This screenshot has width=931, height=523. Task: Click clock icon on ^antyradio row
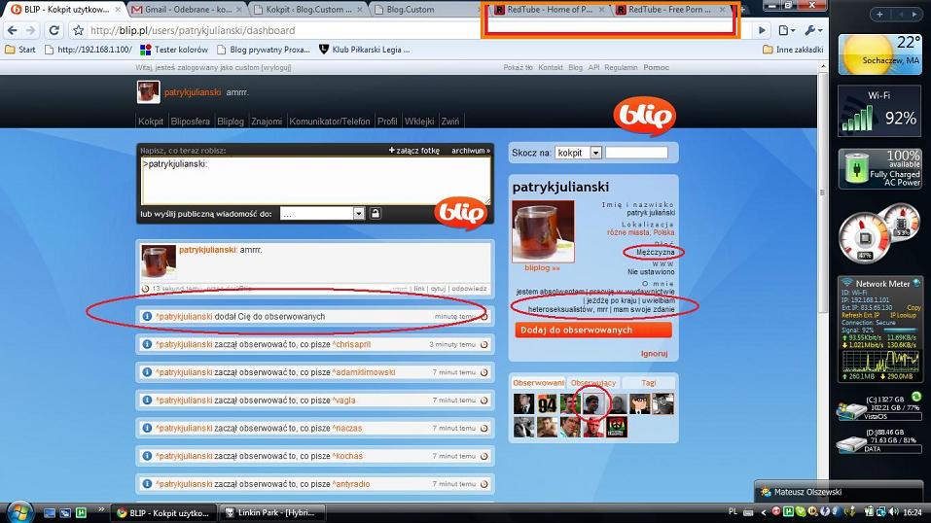(x=483, y=484)
